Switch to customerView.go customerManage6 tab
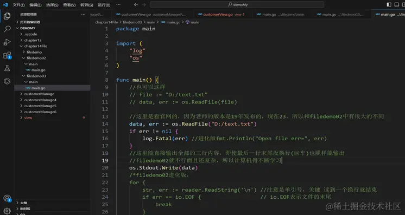The height and width of the screenshot is (215, 405). 152,15
